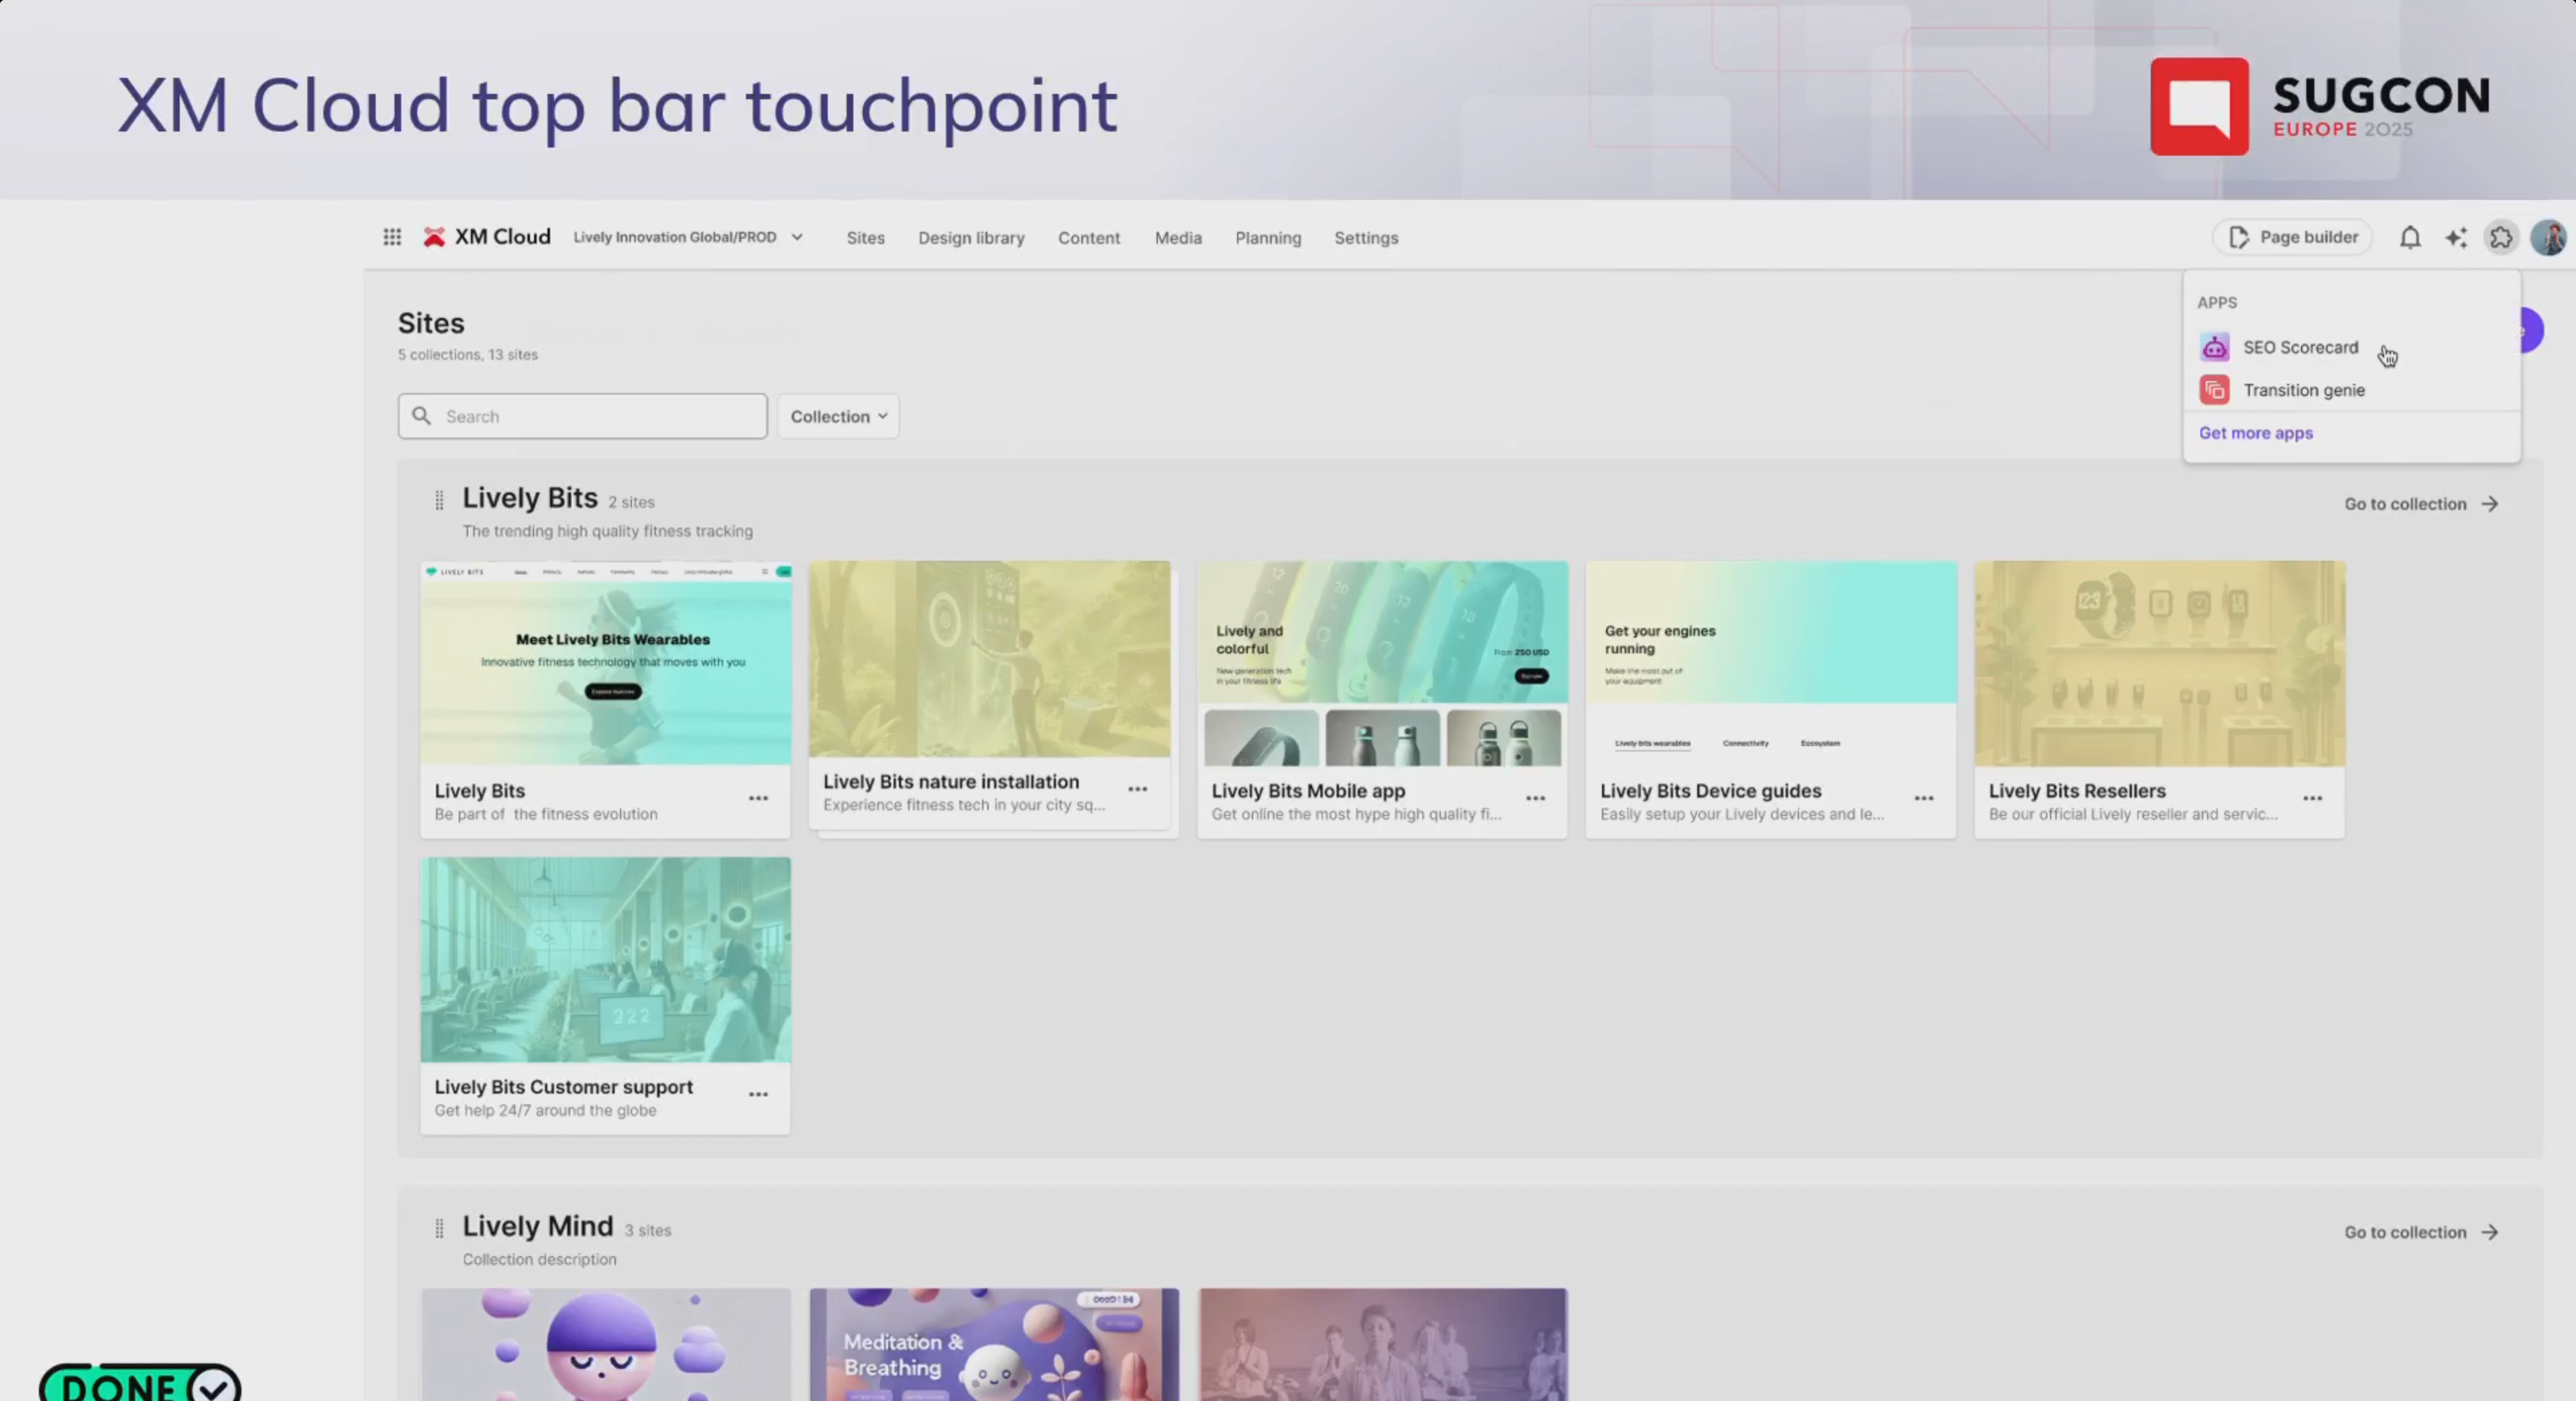Expand the Collection filter dropdown
This screenshot has height=1401, width=2576.
tap(838, 416)
